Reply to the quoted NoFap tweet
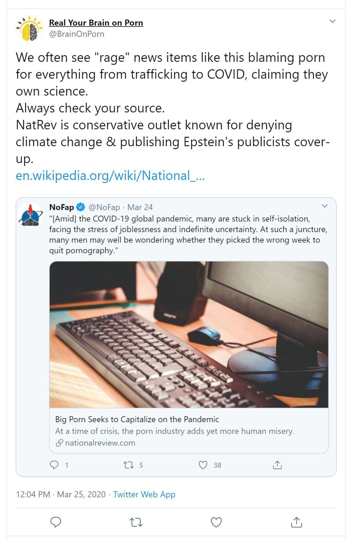Screen dimensions: 353x541 54,465
